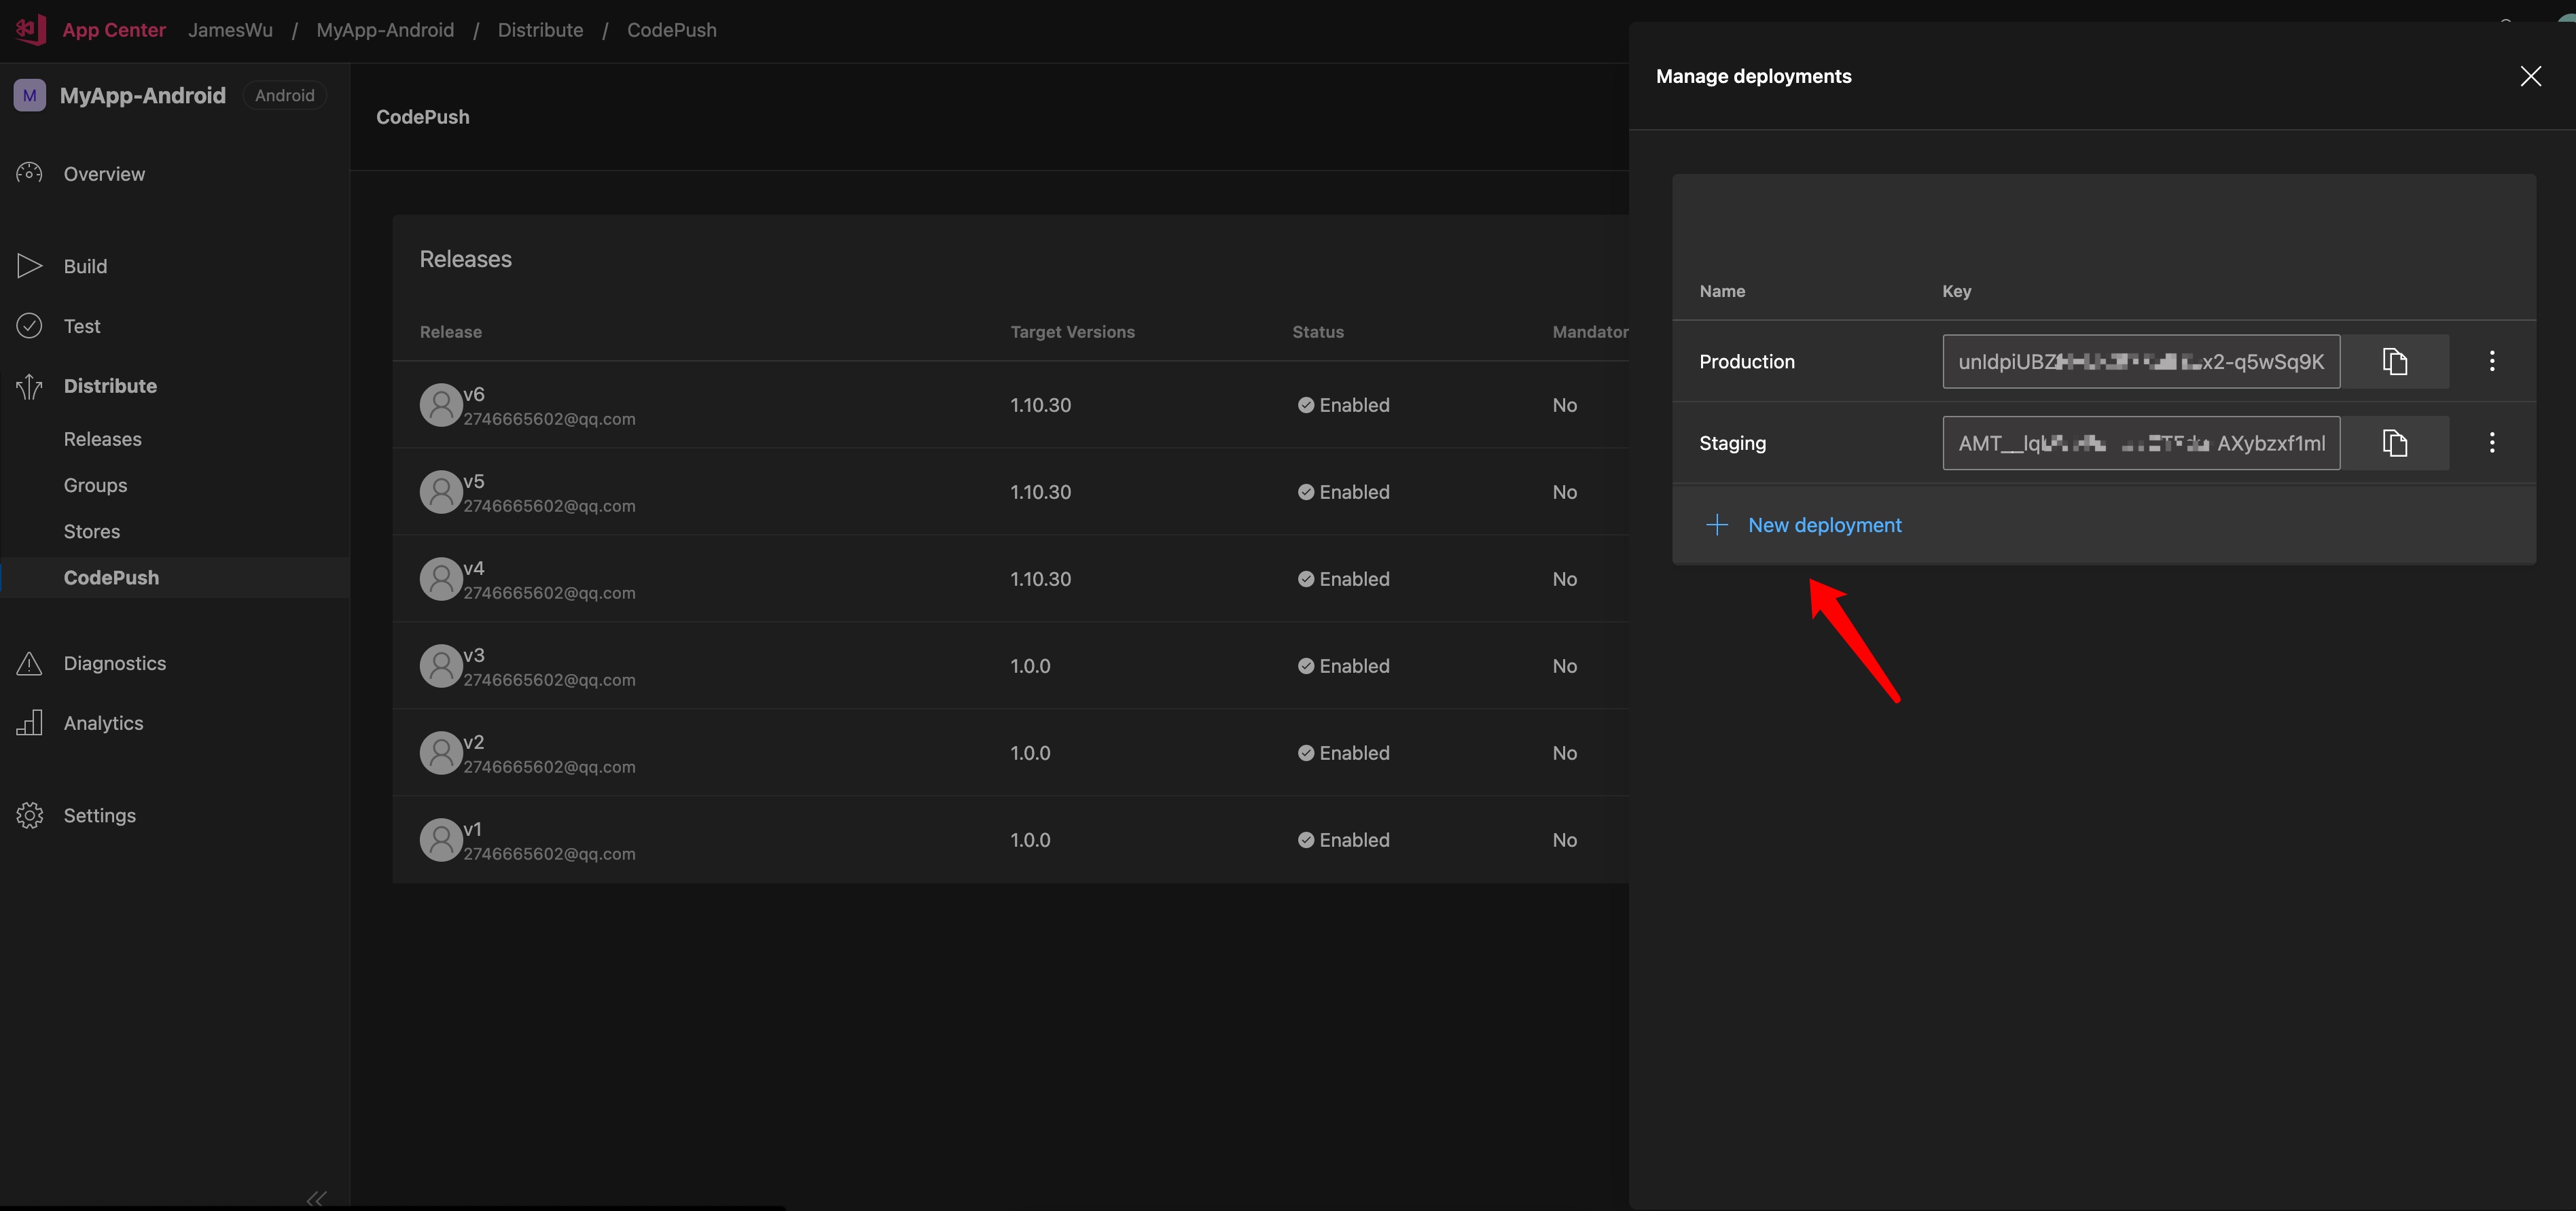The width and height of the screenshot is (2576, 1211).
Task: Click the enabled check icon for v1
Action: pos(1305,840)
